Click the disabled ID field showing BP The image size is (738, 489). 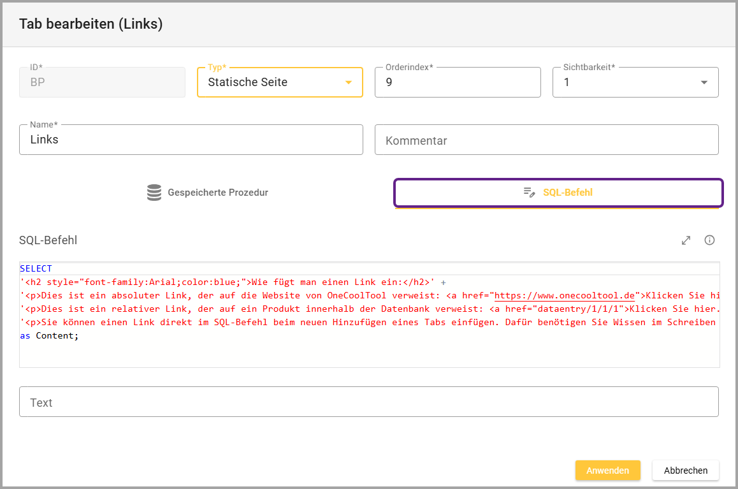(x=102, y=82)
